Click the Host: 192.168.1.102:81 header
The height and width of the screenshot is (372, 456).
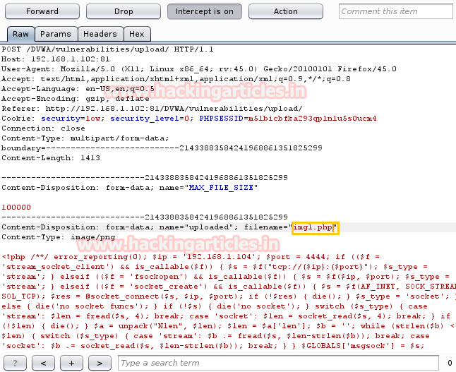pos(56,59)
